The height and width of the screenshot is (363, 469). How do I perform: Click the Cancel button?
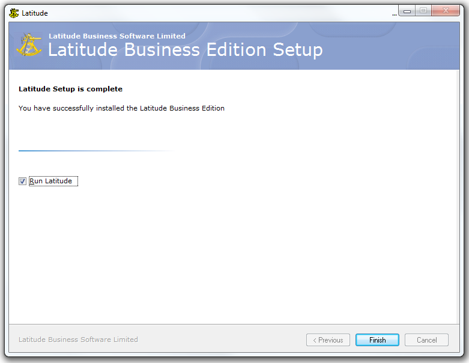click(426, 340)
